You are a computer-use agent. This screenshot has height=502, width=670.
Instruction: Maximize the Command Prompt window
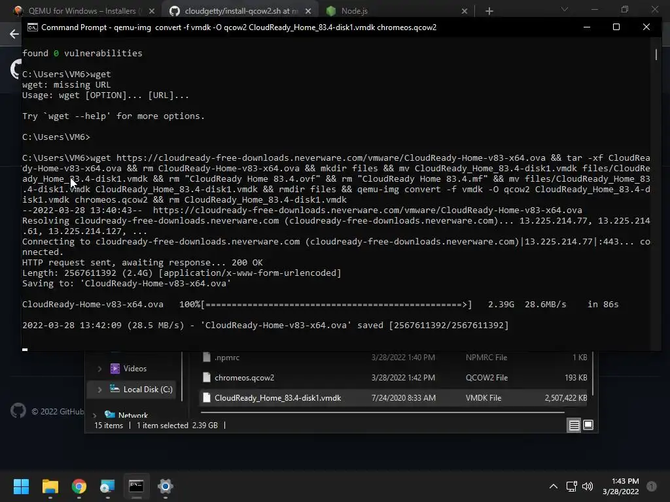point(616,27)
